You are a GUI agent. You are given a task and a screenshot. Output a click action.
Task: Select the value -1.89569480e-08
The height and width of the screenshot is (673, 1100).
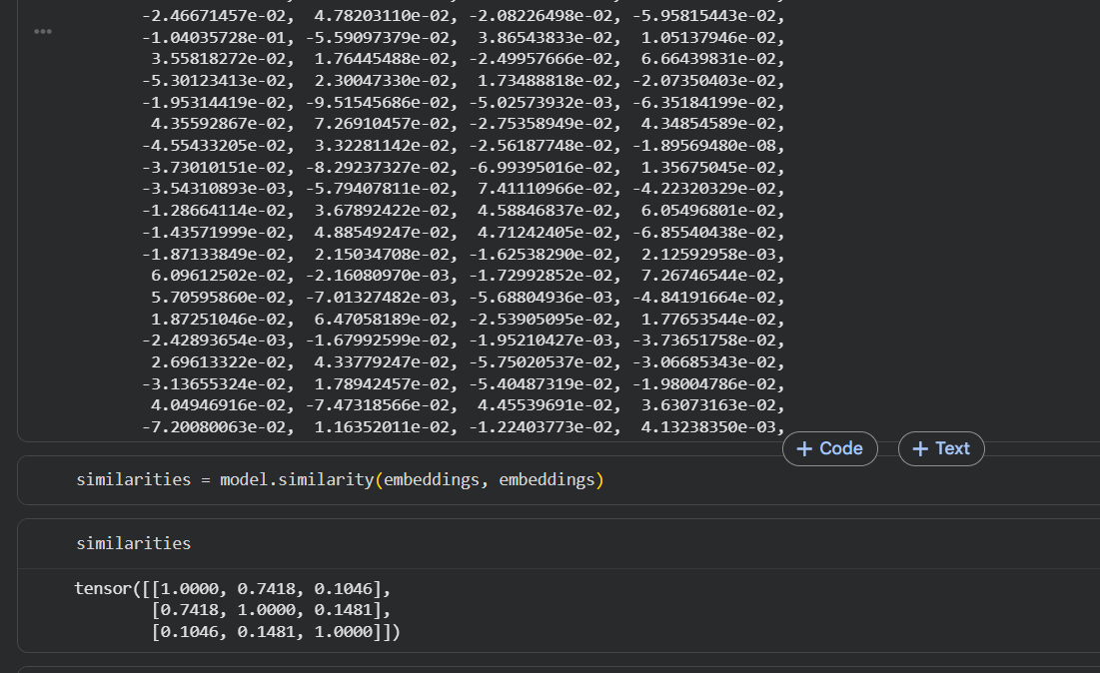pos(703,146)
